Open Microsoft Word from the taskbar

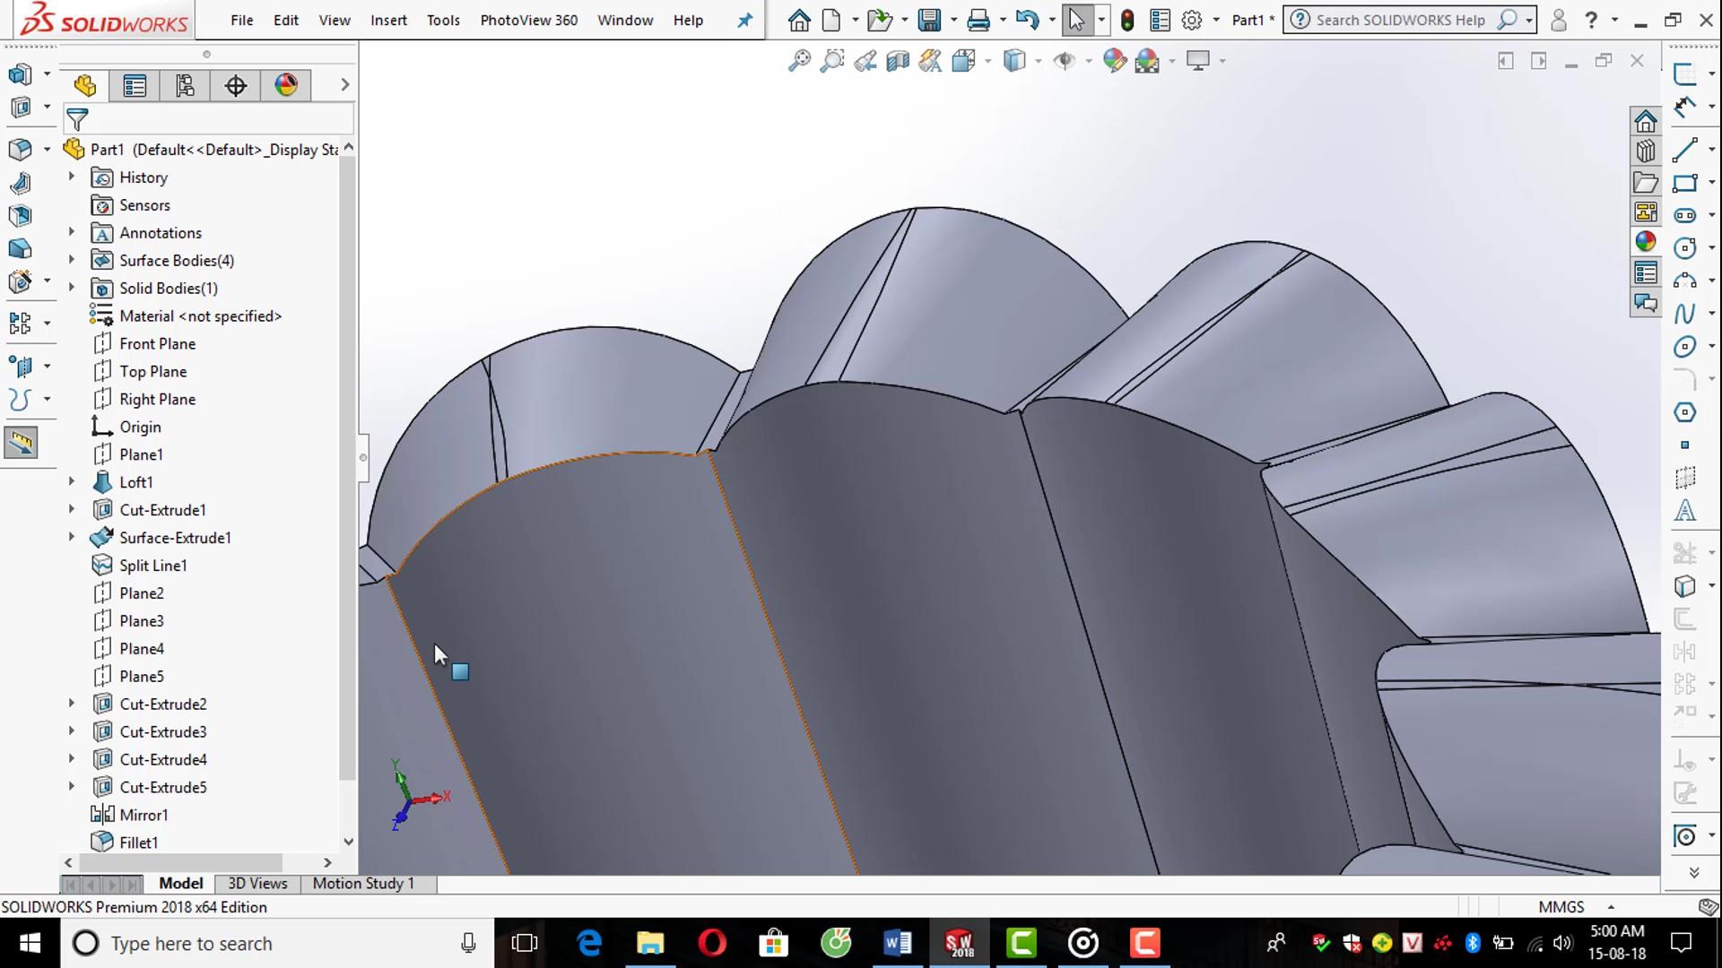897,943
